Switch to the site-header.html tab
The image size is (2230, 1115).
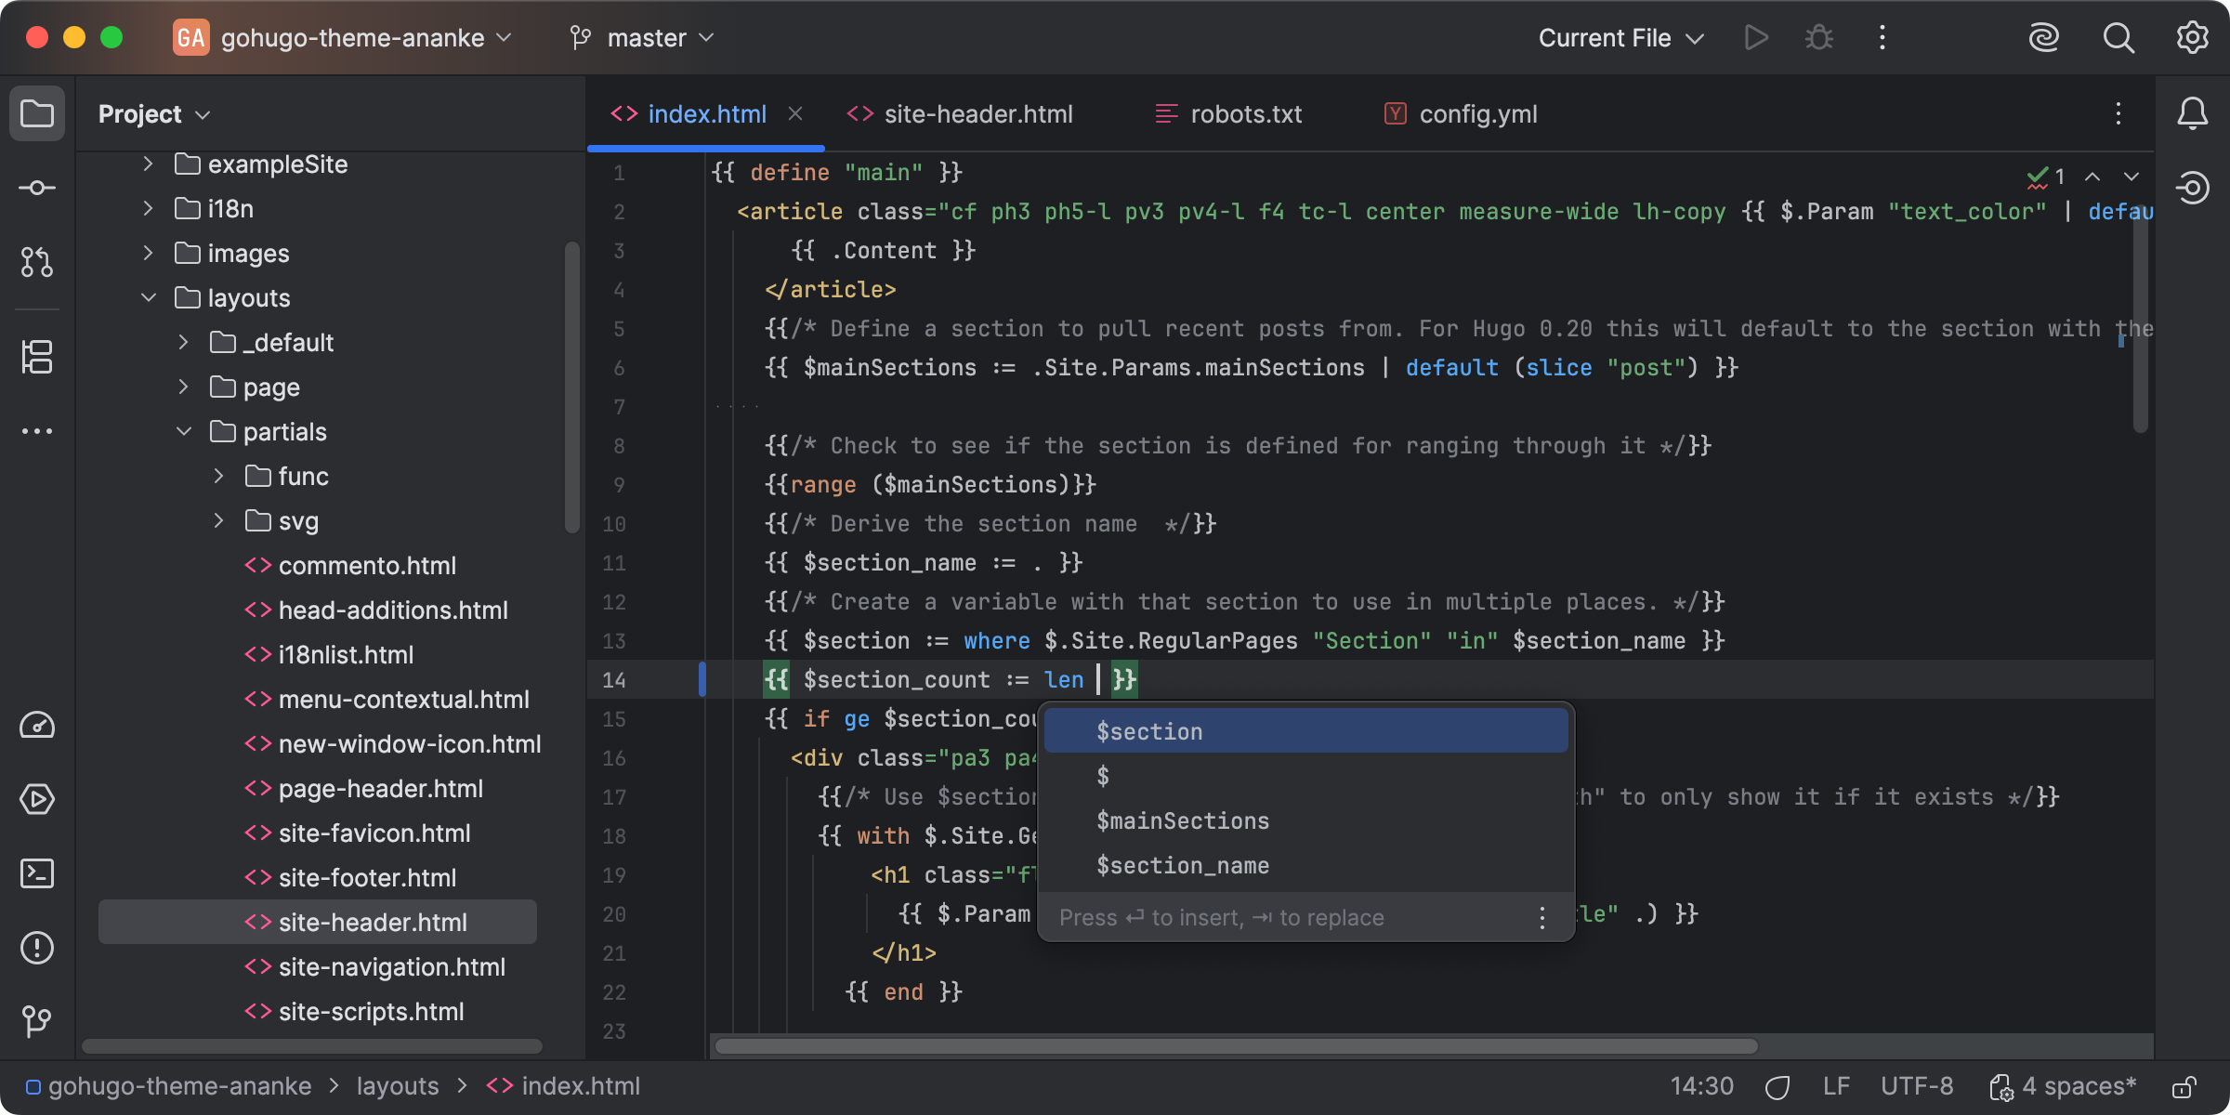tap(960, 113)
